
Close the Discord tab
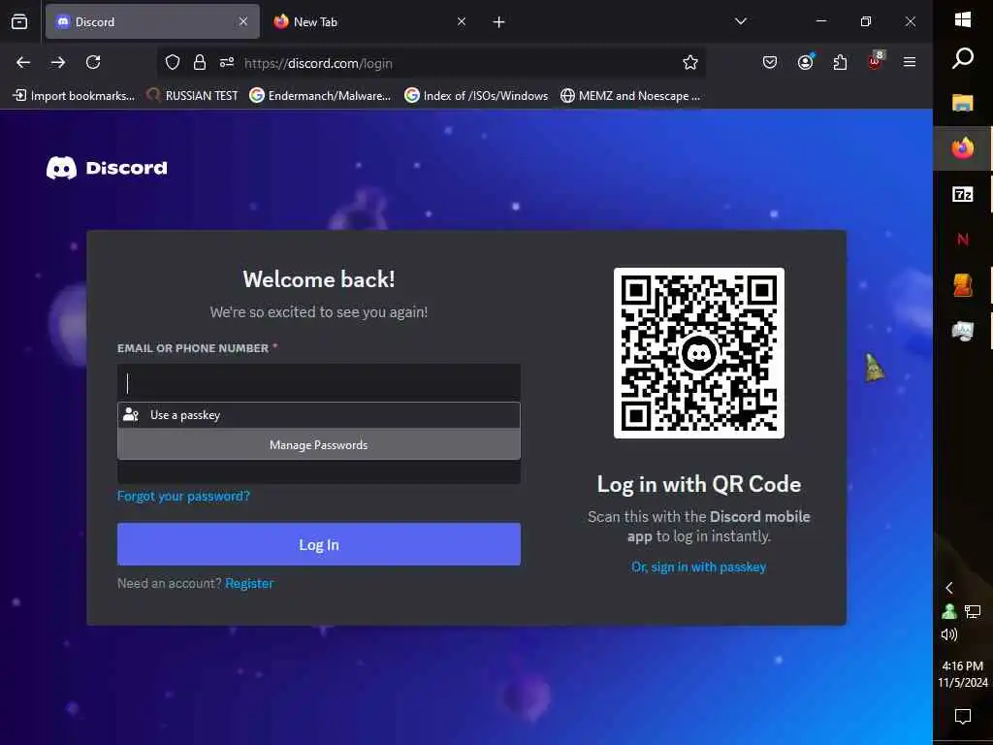pyautogui.click(x=243, y=21)
